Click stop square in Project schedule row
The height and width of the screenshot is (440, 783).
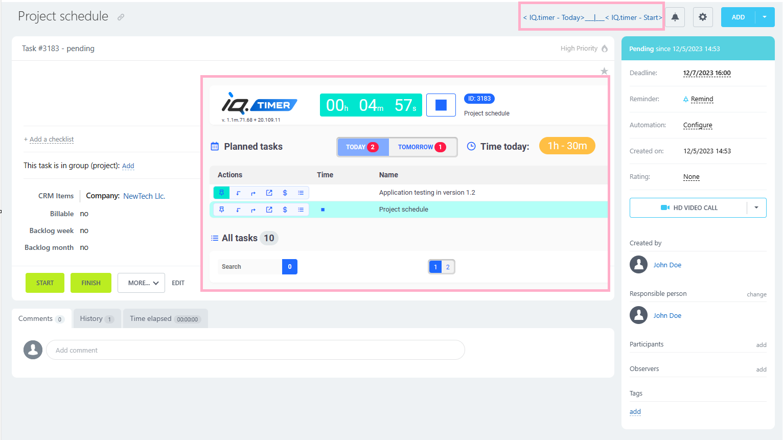pyautogui.click(x=323, y=210)
